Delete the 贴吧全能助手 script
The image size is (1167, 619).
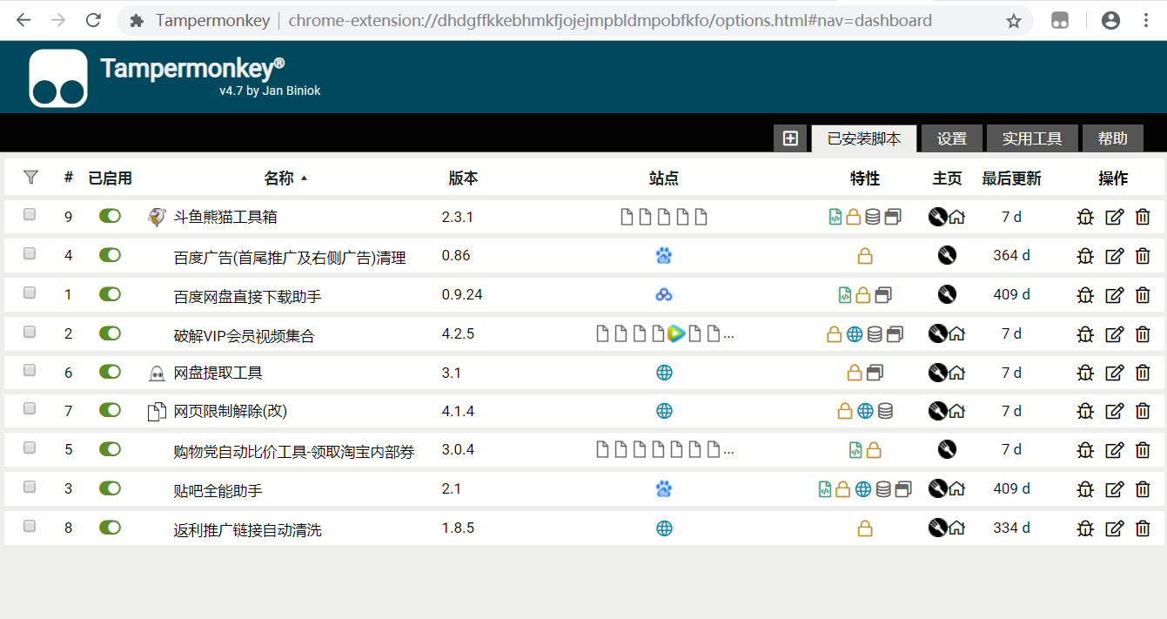pos(1143,489)
